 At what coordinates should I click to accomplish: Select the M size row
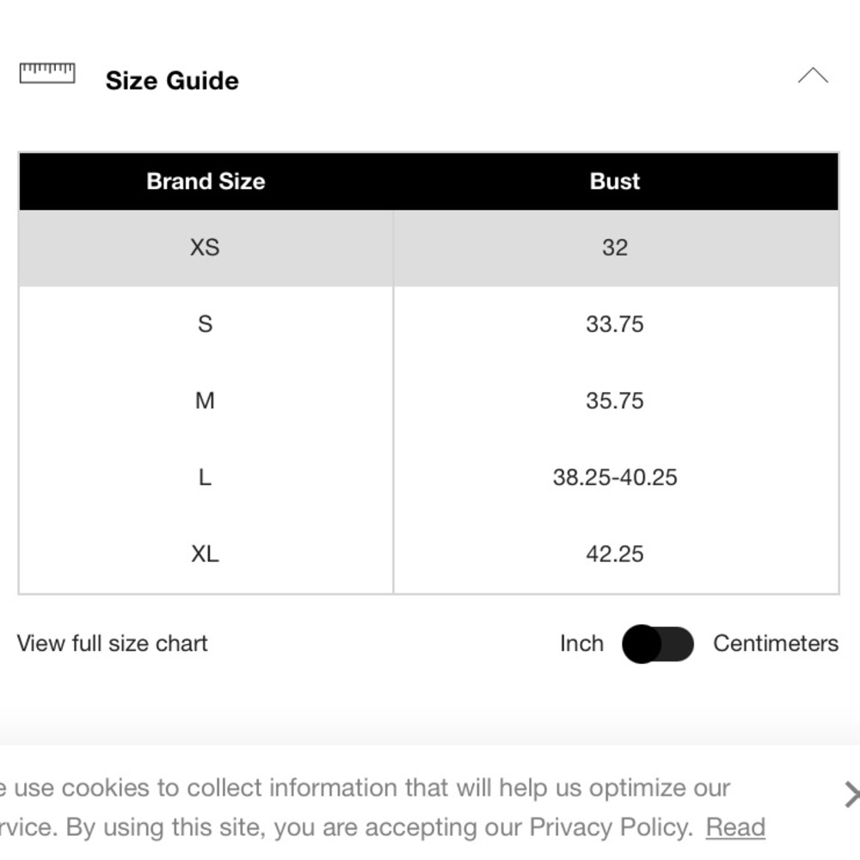(205, 401)
